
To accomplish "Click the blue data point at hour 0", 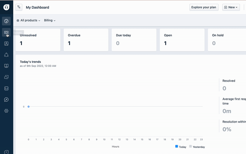I will pos(29,107).
